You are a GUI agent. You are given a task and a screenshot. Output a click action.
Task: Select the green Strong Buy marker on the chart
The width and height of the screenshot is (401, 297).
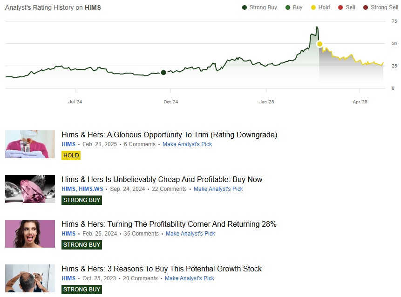[163, 73]
